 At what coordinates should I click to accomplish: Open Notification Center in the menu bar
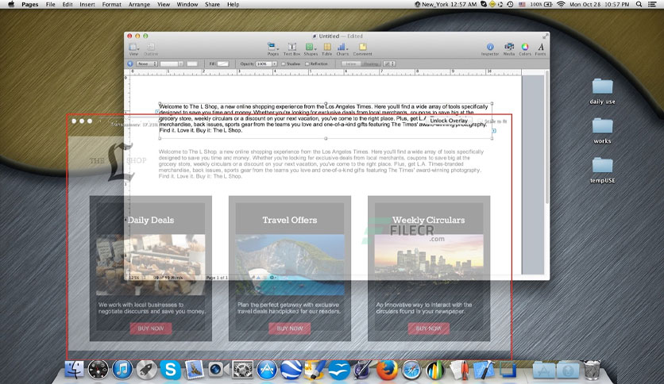point(652,4)
